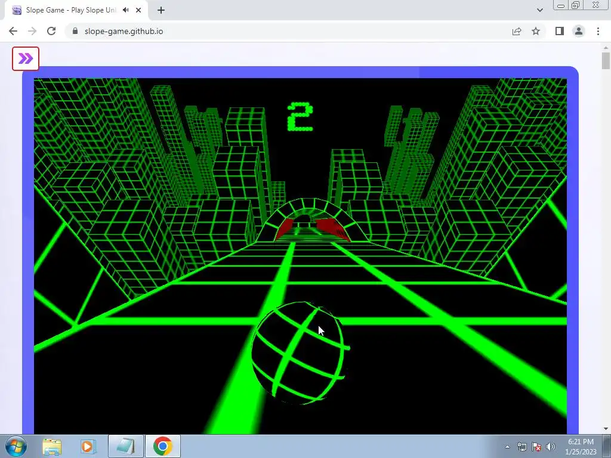Share this page via the share icon

tap(517, 31)
